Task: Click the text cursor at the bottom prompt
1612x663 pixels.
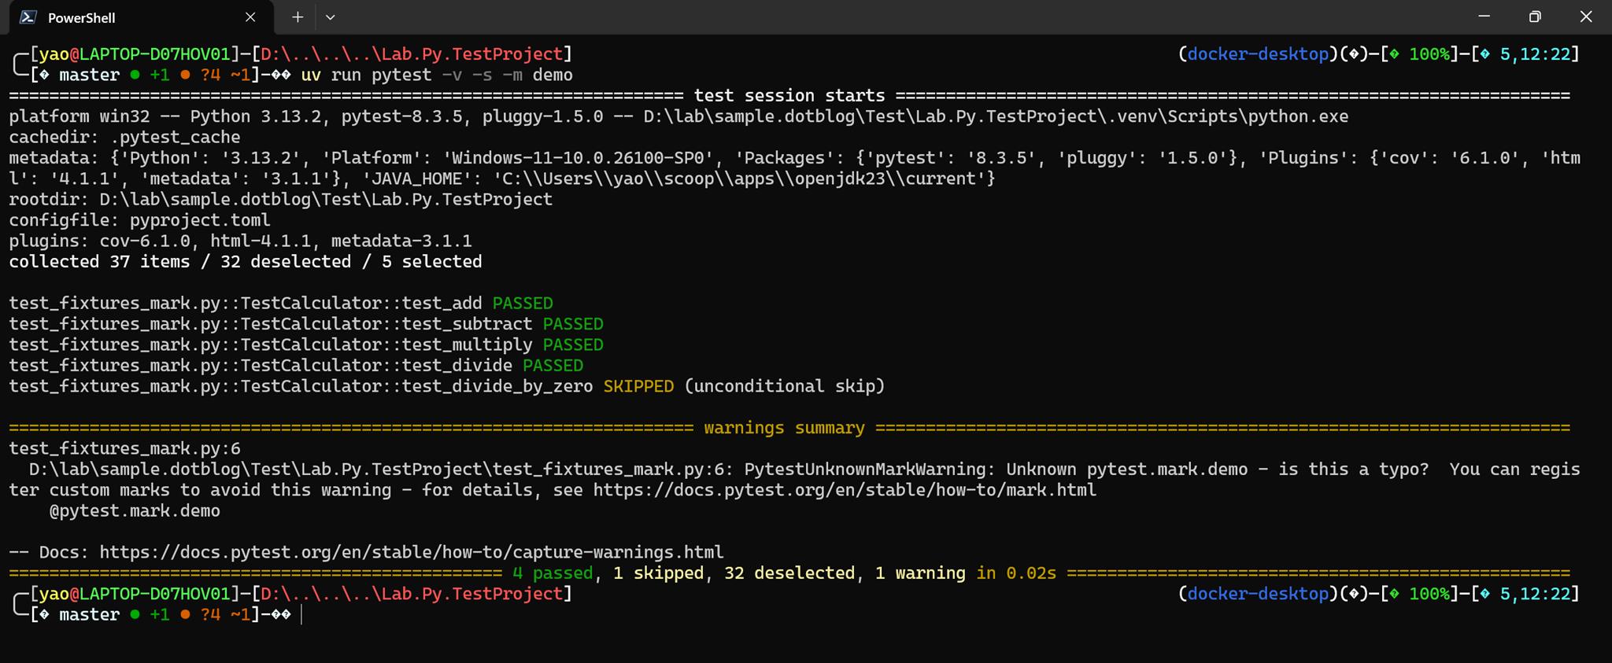Action: pyautogui.click(x=301, y=614)
